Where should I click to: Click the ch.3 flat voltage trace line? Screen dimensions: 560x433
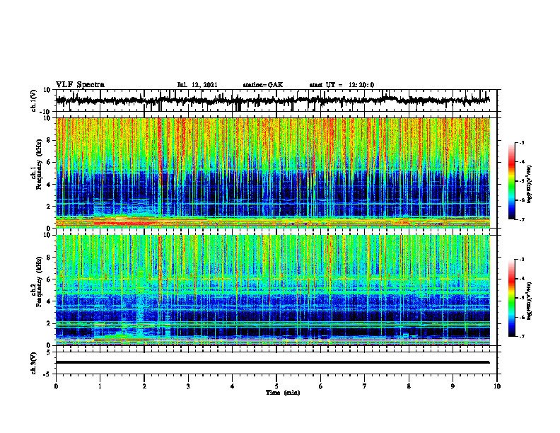coord(273,362)
